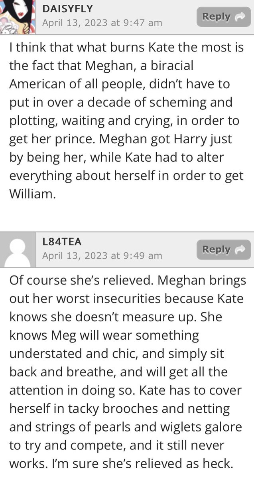Click the arrow icon in L84TEA's Reply button
Image resolution: width=254 pixels, height=479 pixels.
(240, 250)
